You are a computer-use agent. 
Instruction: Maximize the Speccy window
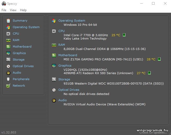pyautogui.click(x=153, y=3)
